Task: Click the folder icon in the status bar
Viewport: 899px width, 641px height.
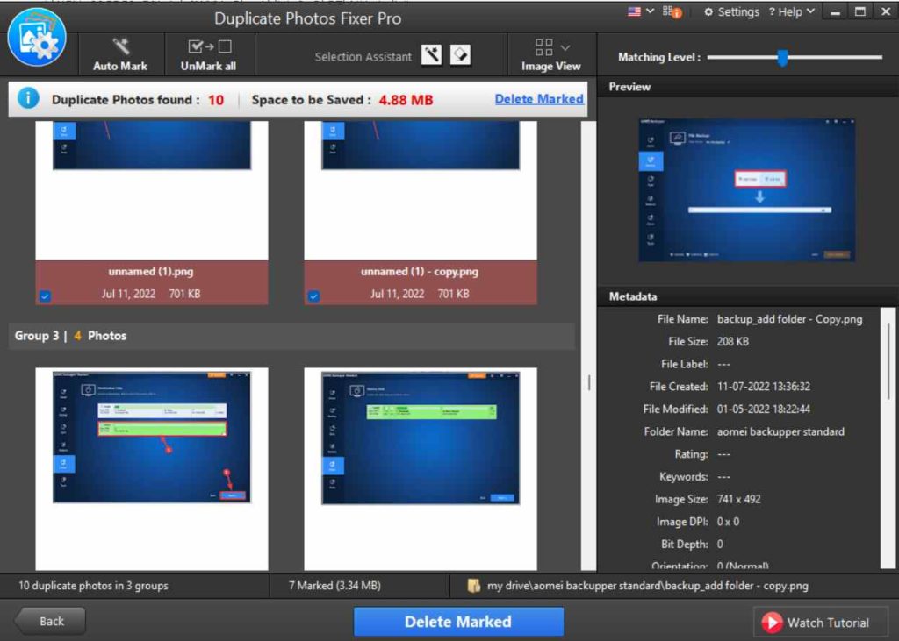Action: click(x=473, y=586)
